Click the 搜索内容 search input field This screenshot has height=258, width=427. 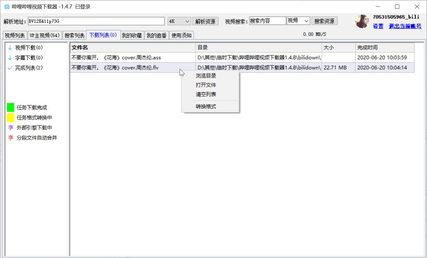[x=267, y=21]
